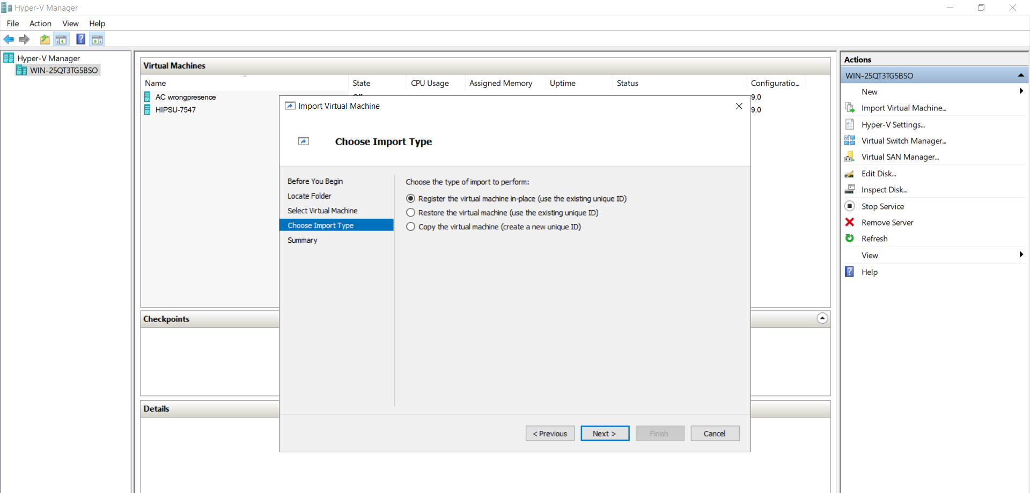Click the Hyper-V Manager app icon in the title bar
The width and height of the screenshot is (1030, 493).
tap(6, 8)
